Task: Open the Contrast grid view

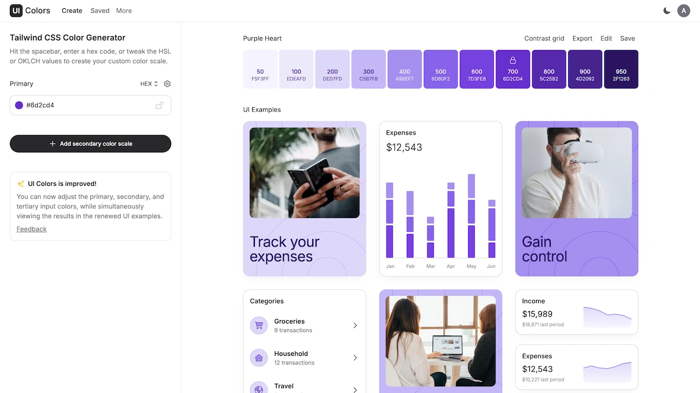Action: click(x=544, y=38)
